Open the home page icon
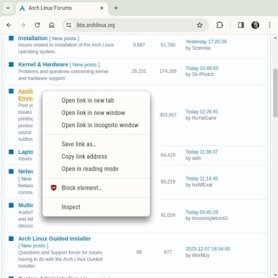 (52, 25)
